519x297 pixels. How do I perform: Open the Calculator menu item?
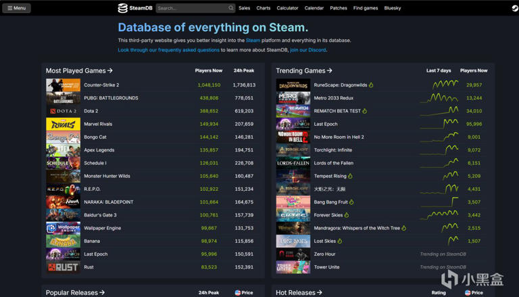coord(287,8)
